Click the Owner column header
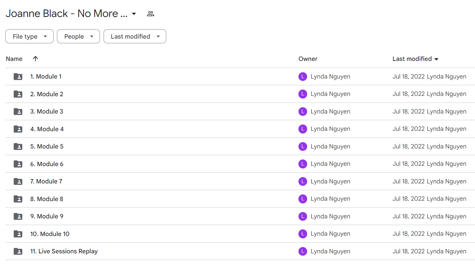This screenshot has height=272, width=475. point(308,59)
